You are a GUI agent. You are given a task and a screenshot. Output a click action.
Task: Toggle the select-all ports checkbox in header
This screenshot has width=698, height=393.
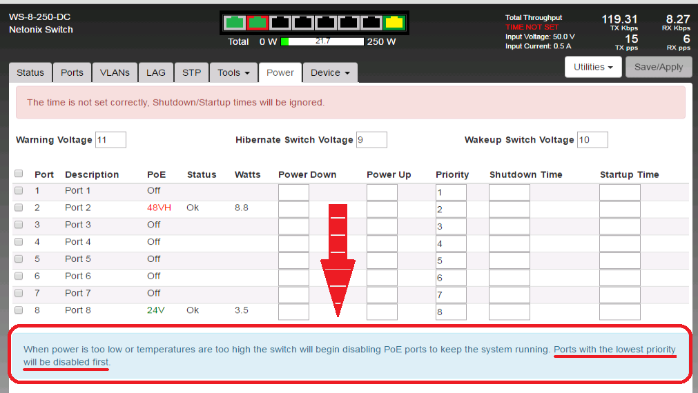click(x=19, y=173)
